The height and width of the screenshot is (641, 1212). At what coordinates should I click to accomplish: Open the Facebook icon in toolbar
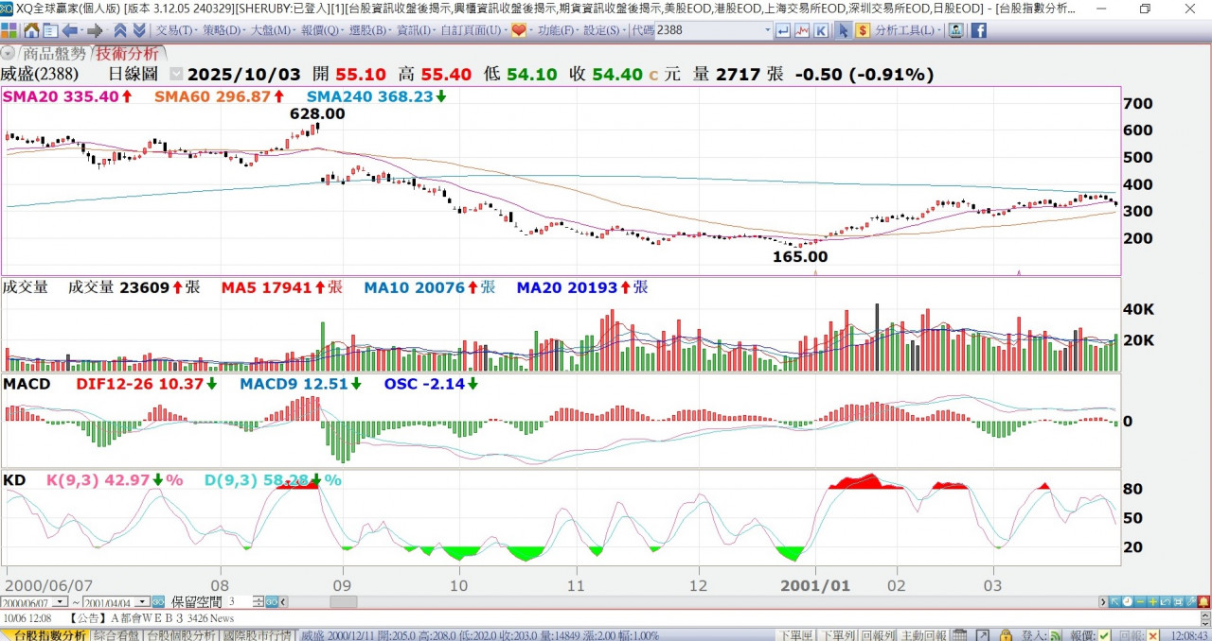978,30
